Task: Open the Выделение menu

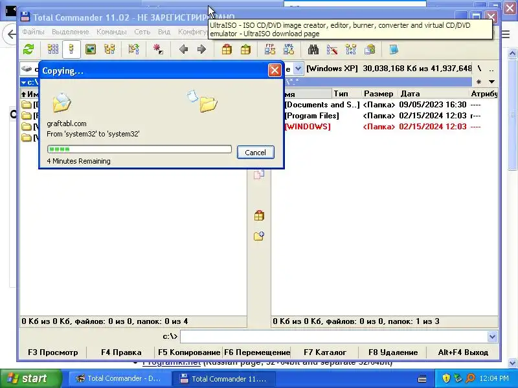Action: tap(71, 32)
